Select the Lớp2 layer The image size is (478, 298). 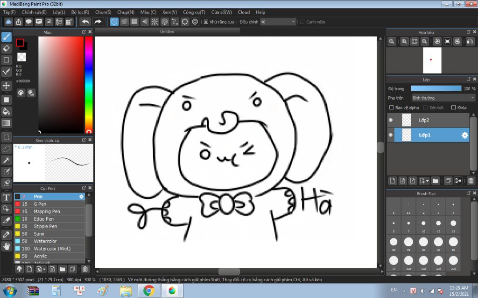429,120
